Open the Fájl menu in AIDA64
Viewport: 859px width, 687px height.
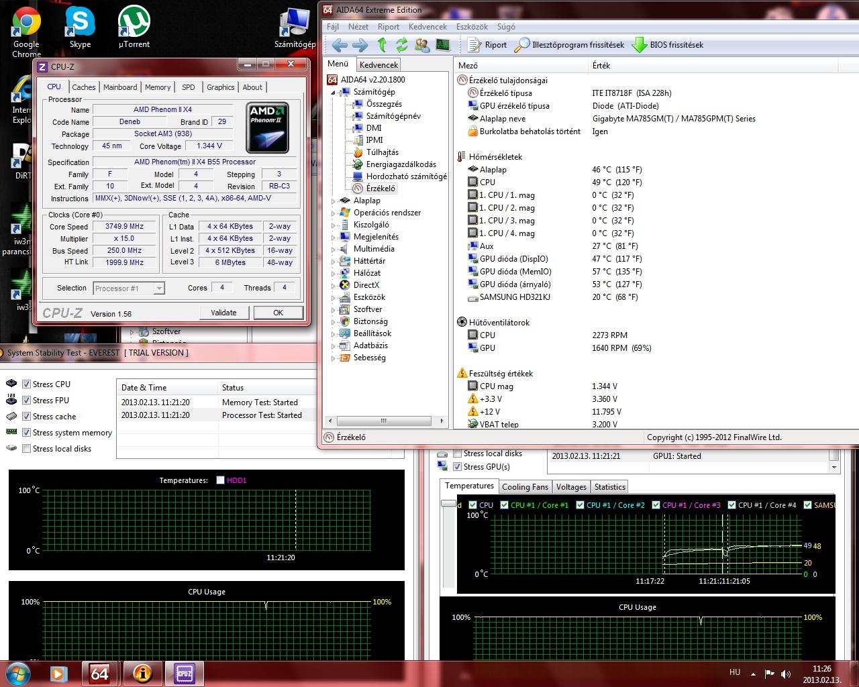pos(333,27)
